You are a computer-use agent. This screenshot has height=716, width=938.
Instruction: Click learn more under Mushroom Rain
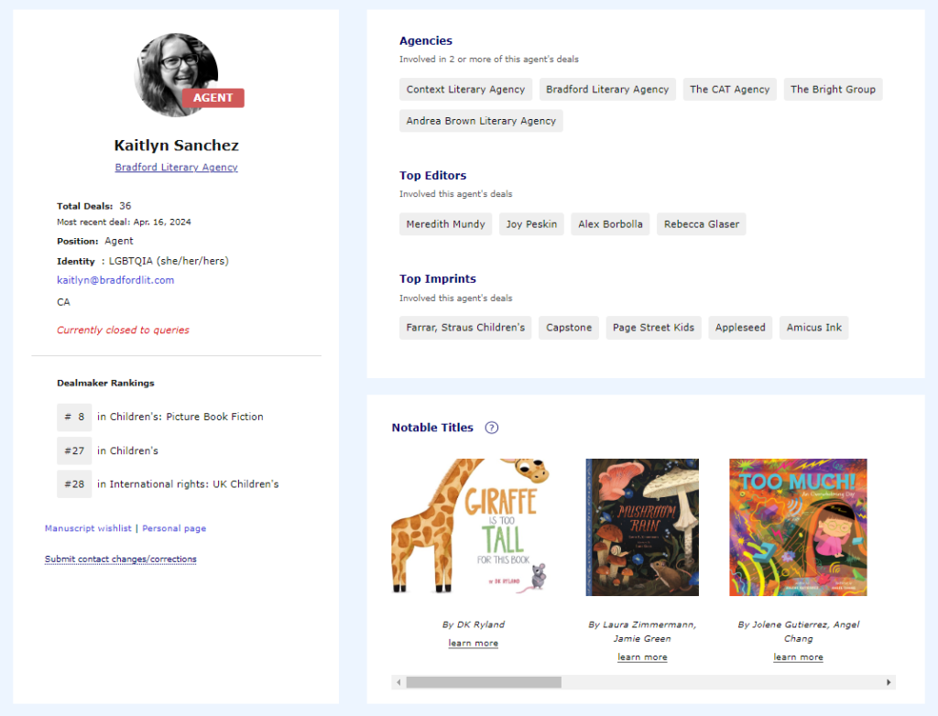pyautogui.click(x=642, y=657)
